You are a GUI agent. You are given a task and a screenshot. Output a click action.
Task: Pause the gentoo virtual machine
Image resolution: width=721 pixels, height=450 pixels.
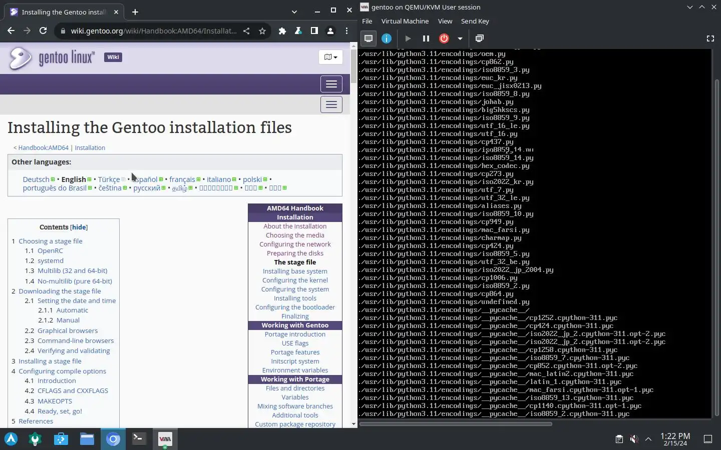[426, 38]
